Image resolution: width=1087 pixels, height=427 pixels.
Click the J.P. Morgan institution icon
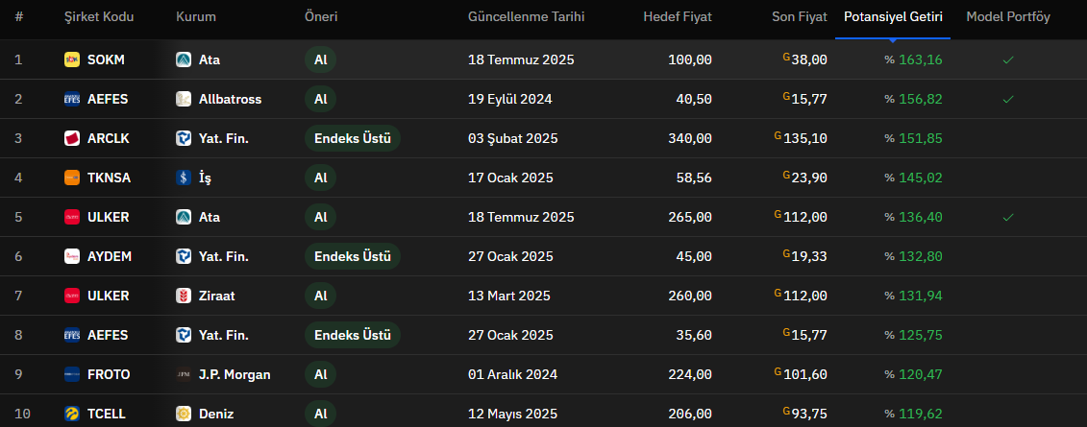click(184, 374)
